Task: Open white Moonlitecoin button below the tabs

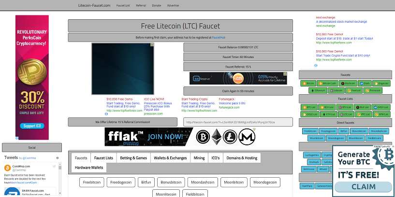Action: pos(166,194)
